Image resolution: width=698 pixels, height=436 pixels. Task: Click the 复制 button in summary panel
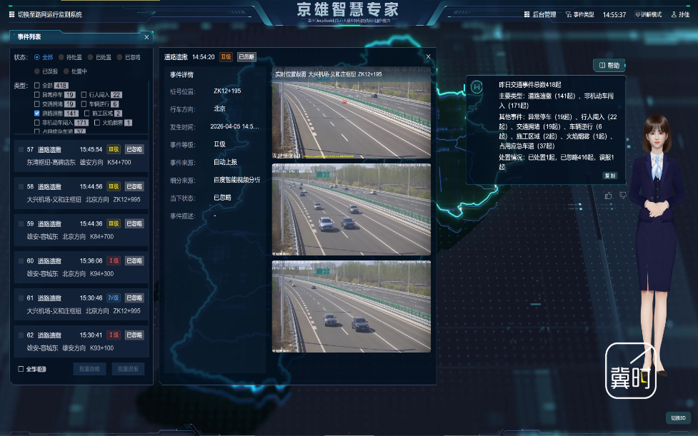[x=609, y=176]
